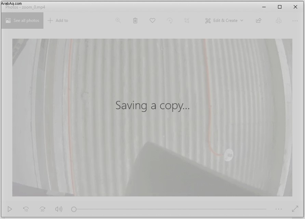Image resolution: width=305 pixels, height=219 pixels.
Task: Add to favorites with heart icon
Action: [152, 21]
